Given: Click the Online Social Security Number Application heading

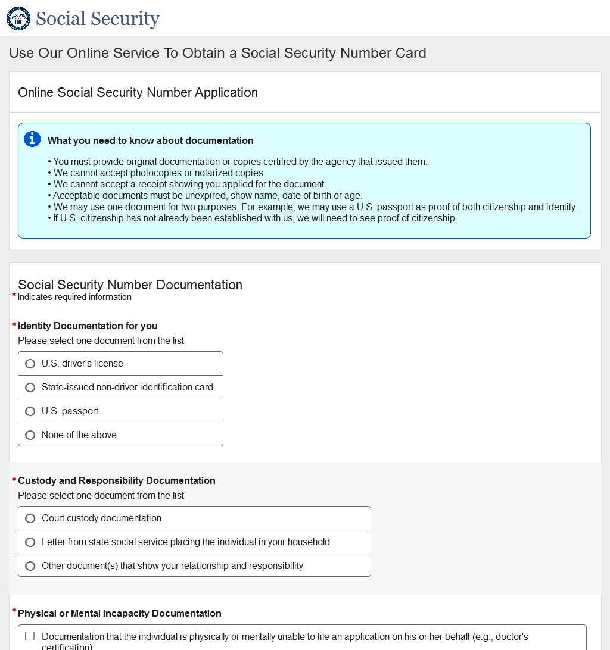Looking at the screenshot, I should tap(138, 93).
